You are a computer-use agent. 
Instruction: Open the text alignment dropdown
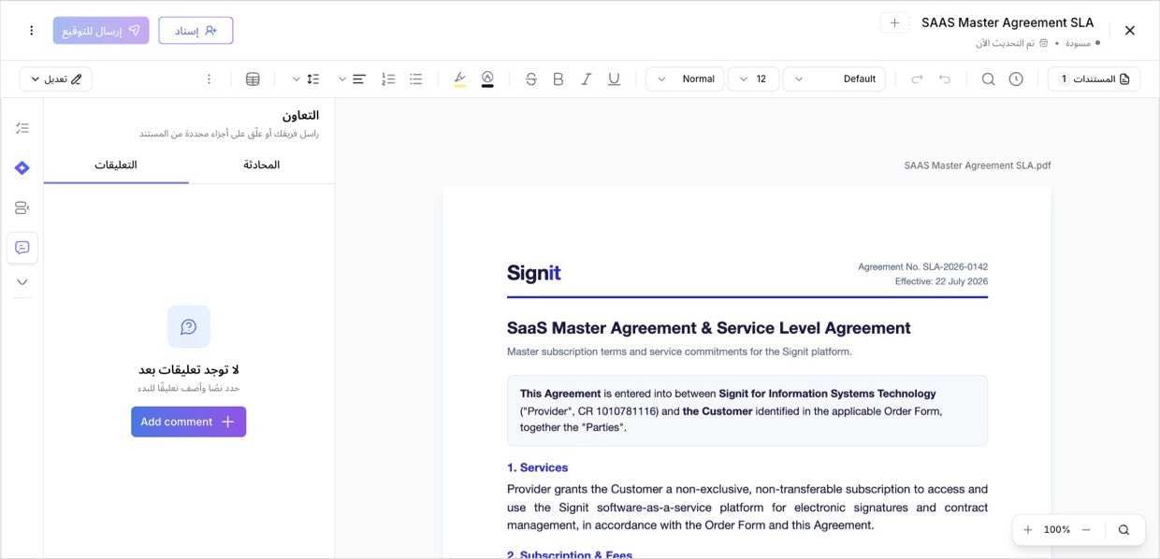[x=352, y=79]
